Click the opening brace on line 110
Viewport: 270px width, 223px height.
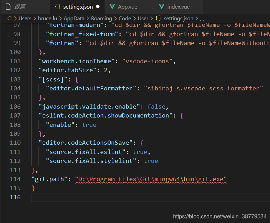[x=142, y=143]
